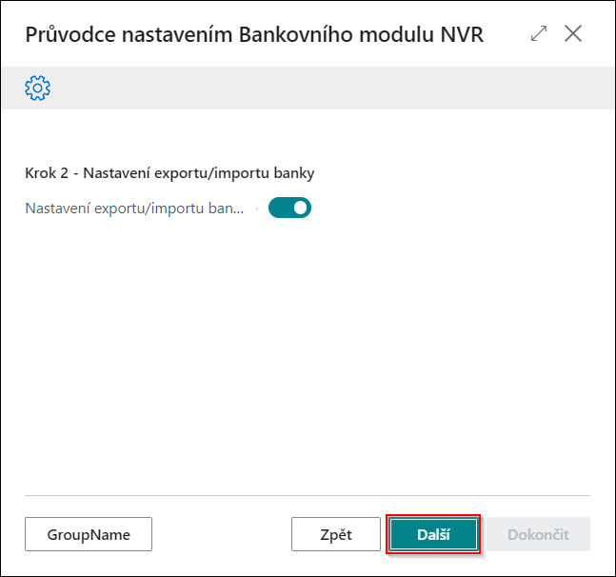Close the NVR bank module wizard
The width and height of the screenshot is (616, 577).
573,33
